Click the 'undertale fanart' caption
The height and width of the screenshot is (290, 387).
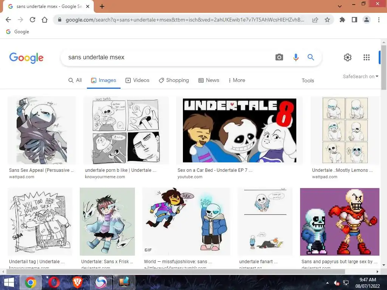point(259,262)
